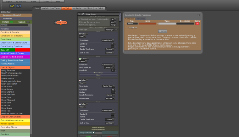Select the red Sell category bar
The width and height of the screenshot is (239, 137).
point(23,50)
